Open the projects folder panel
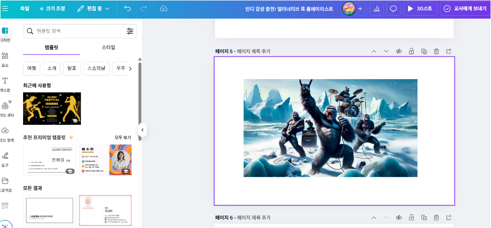Viewport: 491px width, 228px height. click(5, 184)
